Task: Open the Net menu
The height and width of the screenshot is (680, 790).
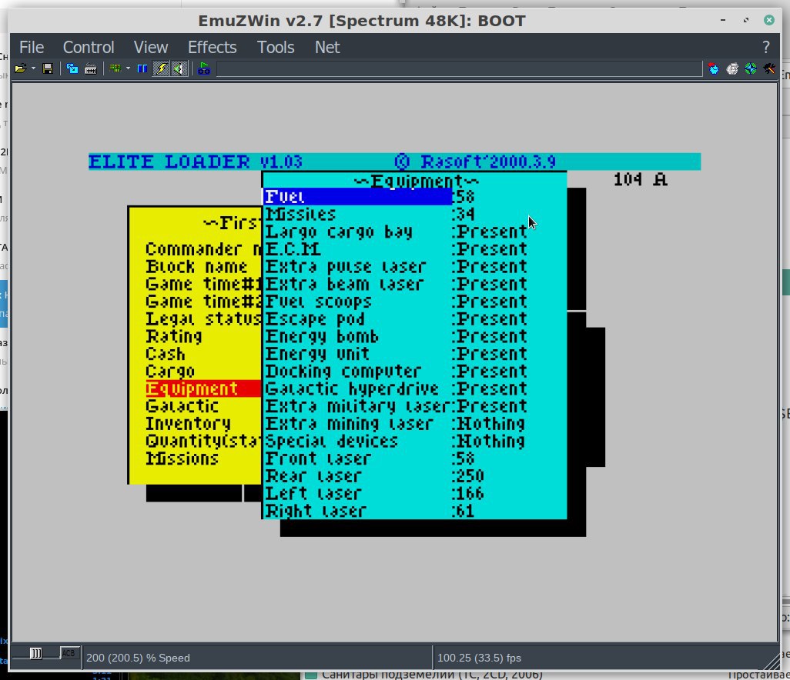Action: [327, 48]
